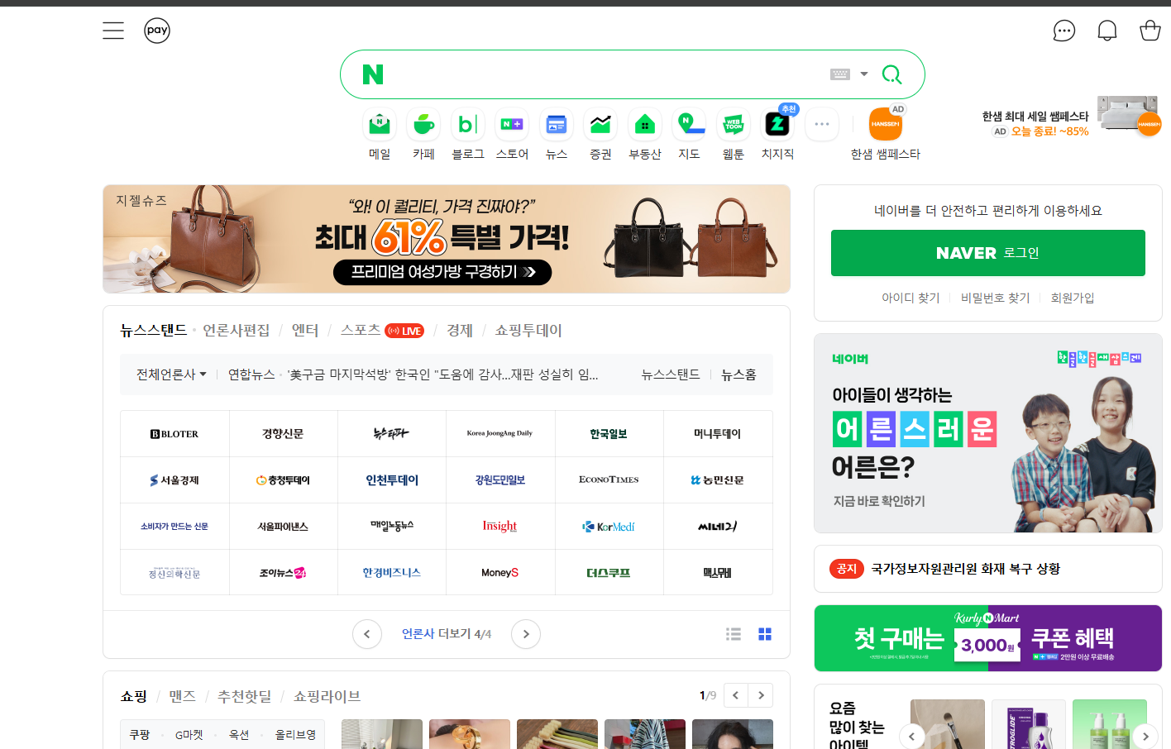Select 쇼핑투데이 tab
1171x749 pixels.
(528, 331)
